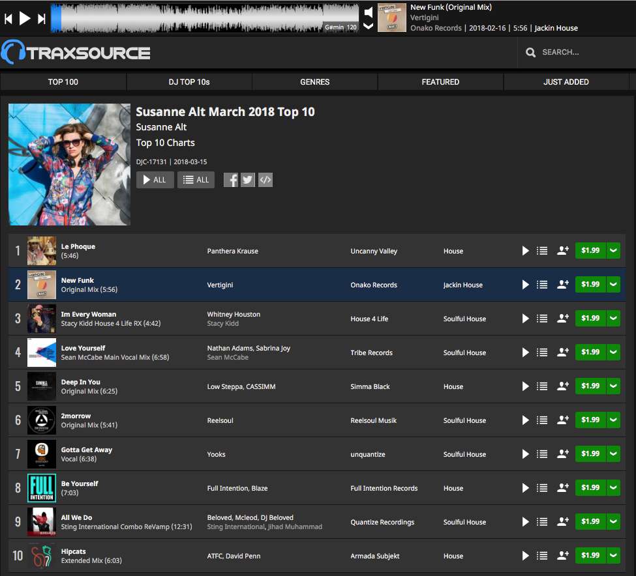Follow Reelsoul via 2morrow row icon
636x576 pixels.
click(562, 420)
